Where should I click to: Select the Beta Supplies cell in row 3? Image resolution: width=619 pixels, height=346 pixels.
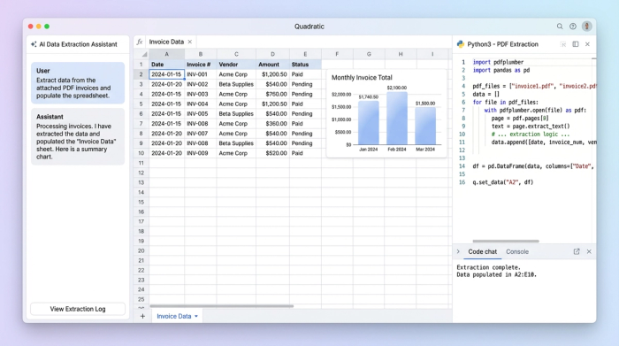pos(236,84)
